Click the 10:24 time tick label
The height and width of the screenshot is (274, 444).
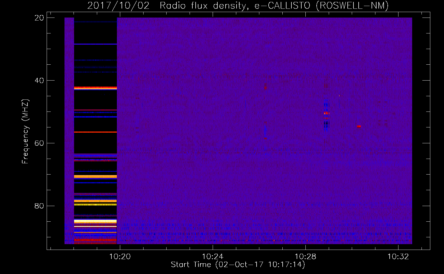tap(213, 256)
